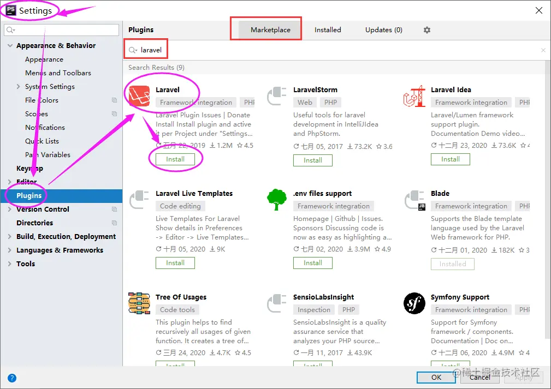Click the help question mark icon
This screenshot has width=551, height=389.
point(12,378)
